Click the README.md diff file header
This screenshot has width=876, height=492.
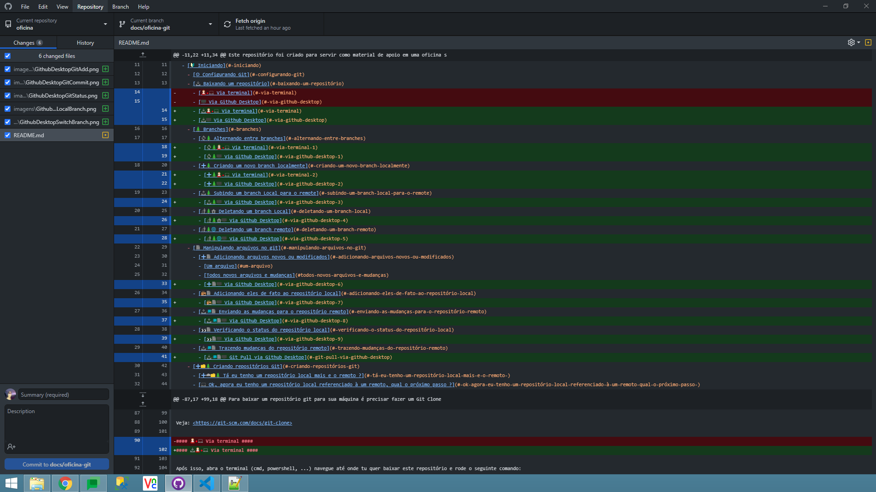point(134,42)
